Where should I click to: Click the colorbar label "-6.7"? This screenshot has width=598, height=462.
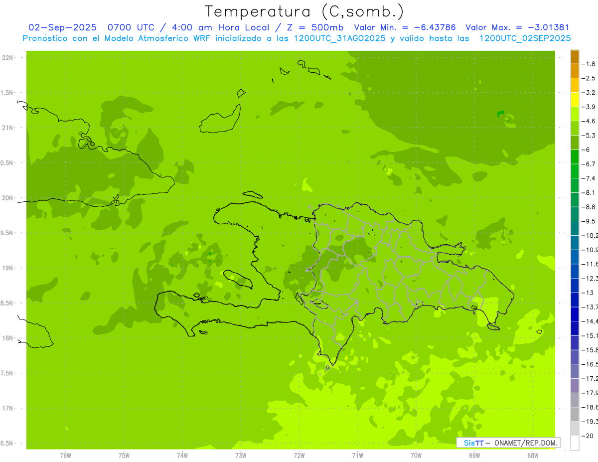[x=590, y=164]
